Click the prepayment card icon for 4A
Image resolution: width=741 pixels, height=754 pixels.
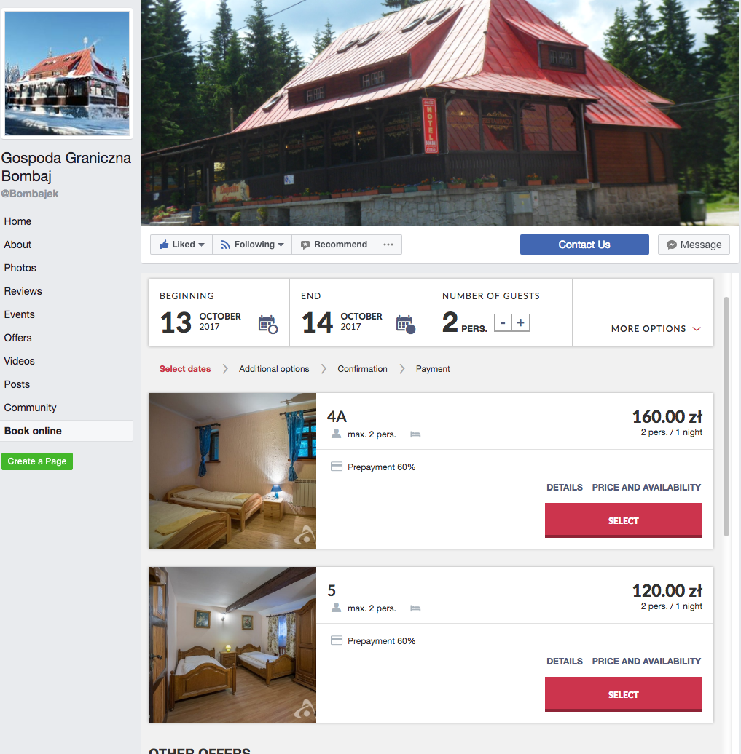[337, 467]
